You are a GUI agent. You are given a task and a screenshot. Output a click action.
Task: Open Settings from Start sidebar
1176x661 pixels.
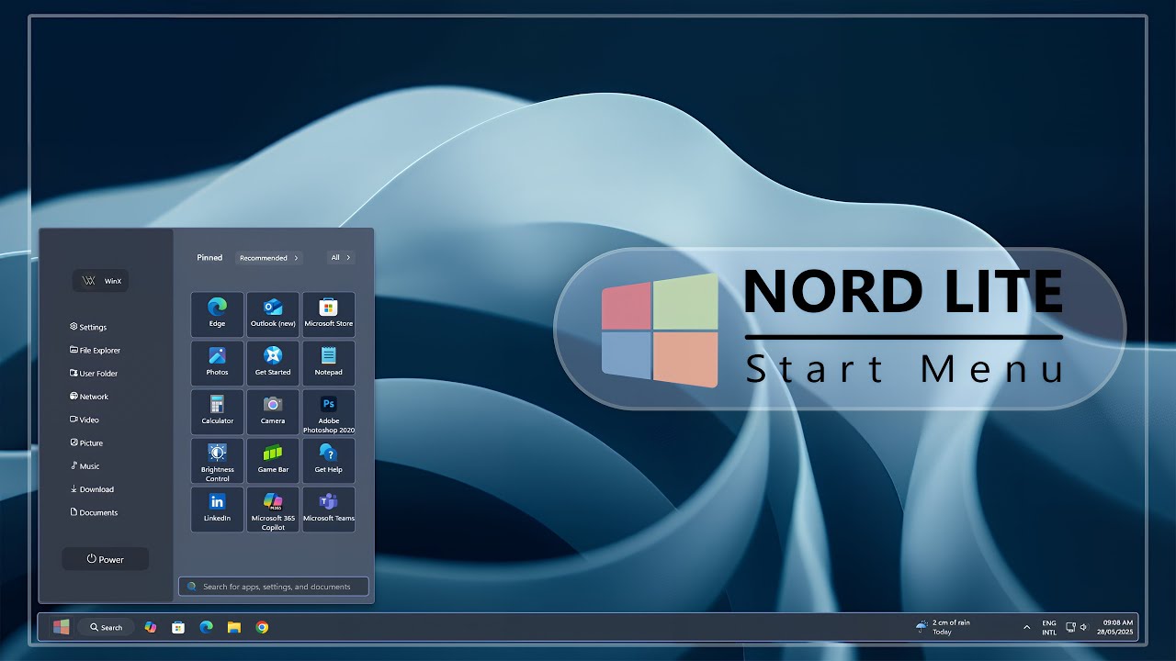coord(88,327)
